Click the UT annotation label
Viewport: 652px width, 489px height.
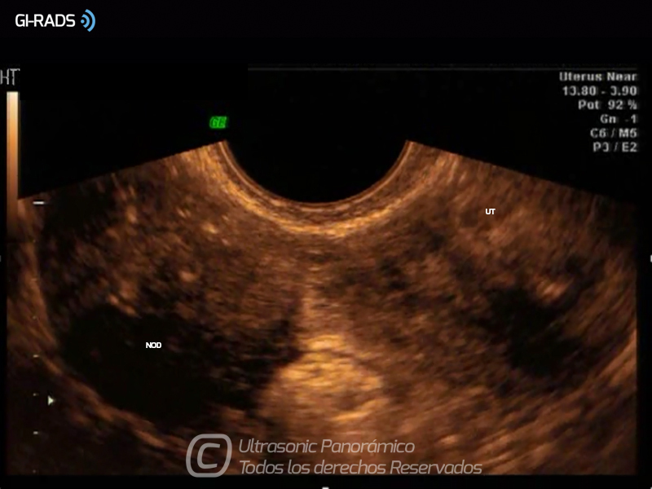coord(490,212)
